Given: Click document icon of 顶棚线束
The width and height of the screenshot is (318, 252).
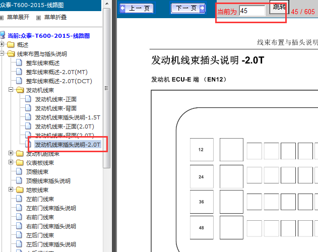Looking at the screenshot, I should pos(19,171).
